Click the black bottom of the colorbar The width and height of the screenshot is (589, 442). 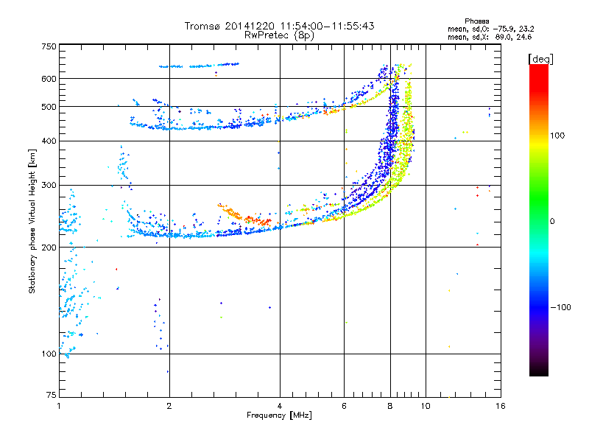tap(539, 371)
